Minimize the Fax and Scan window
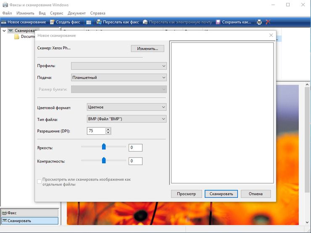The image size is (311, 233). tap(273, 5)
